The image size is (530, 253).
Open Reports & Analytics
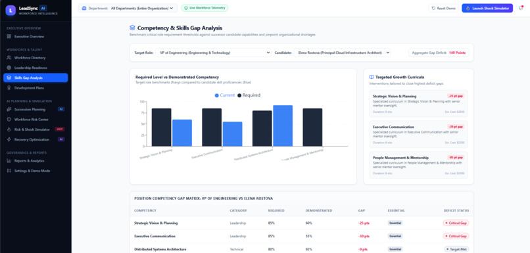(x=36, y=161)
